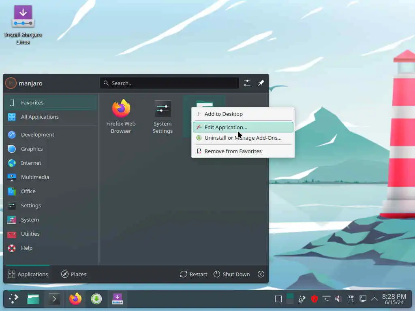Open the file manager from taskbar
415x311 pixels.
(x=33, y=299)
